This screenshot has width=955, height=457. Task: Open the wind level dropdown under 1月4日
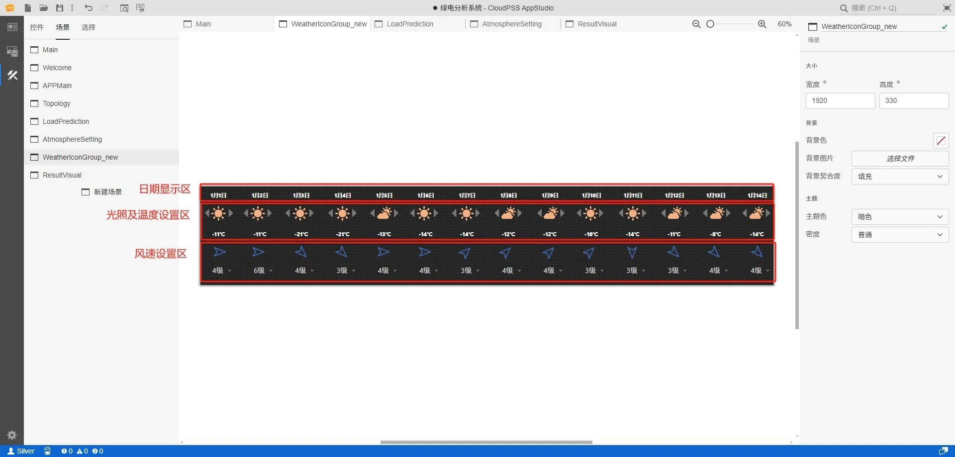click(x=346, y=271)
